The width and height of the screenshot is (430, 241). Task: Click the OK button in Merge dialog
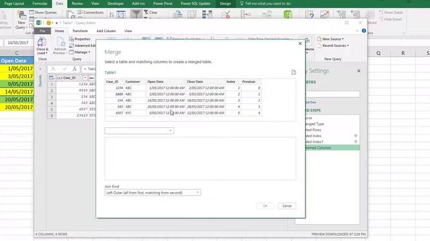[x=265, y=206]
